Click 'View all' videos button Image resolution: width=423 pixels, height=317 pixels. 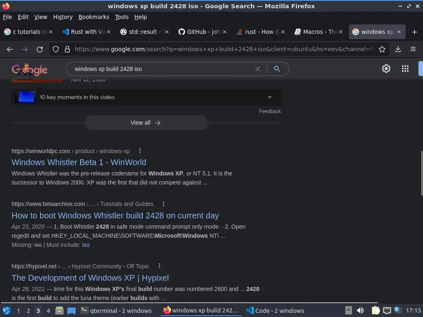point(146,123)
